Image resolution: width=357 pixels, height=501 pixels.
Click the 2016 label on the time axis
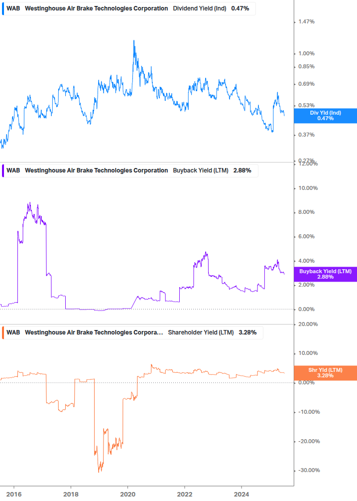point(14,495)
